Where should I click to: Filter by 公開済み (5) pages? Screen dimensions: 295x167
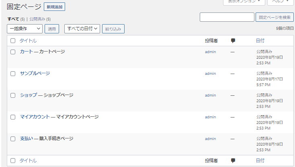(40, 19)
